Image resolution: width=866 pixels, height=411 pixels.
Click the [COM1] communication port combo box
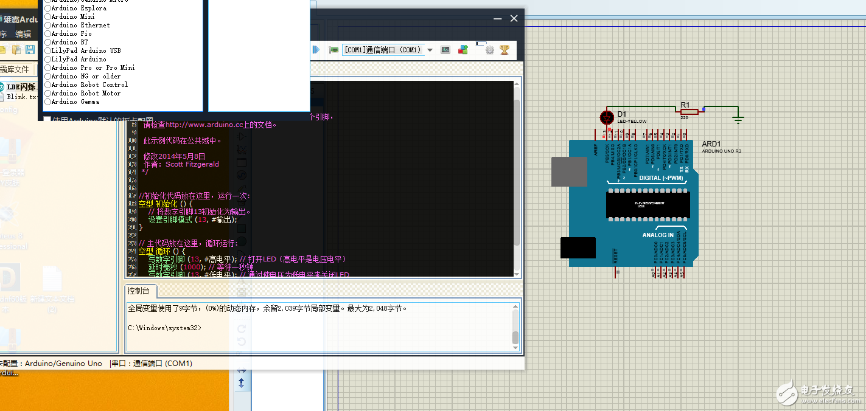click(x=382, y=50)
